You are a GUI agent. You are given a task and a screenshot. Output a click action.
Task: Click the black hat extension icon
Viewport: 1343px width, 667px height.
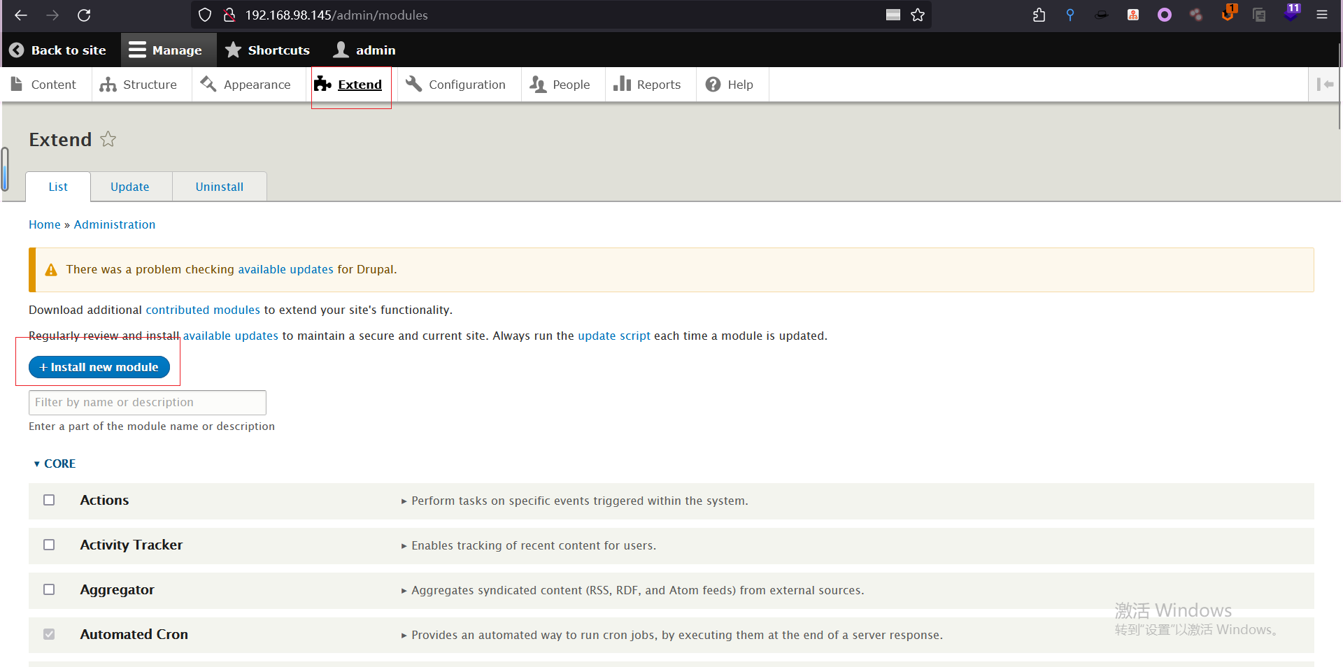1102,15
